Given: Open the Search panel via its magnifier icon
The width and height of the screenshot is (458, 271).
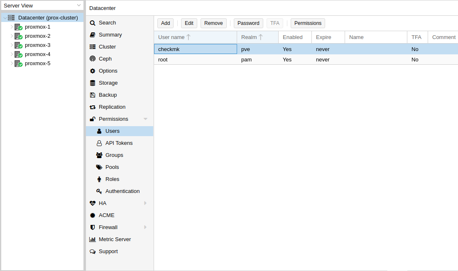Looking at the screenshot, I should pos(92,22).
